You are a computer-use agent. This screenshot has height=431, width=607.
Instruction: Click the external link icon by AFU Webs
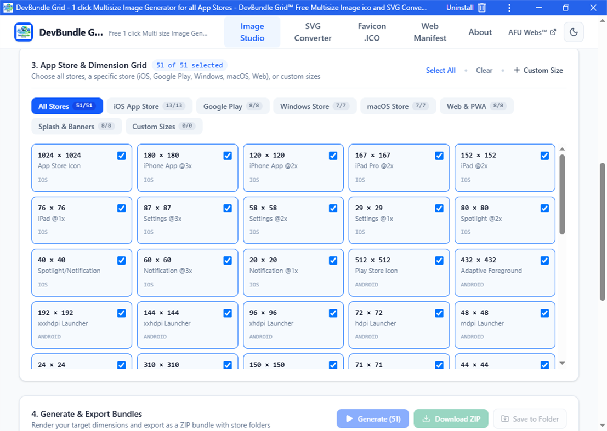pyautogui.click(x=553, y=32)
